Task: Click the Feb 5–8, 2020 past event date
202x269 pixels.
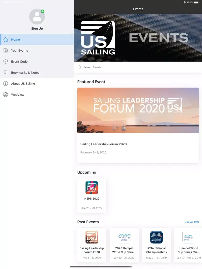Action: coord(92,258)
